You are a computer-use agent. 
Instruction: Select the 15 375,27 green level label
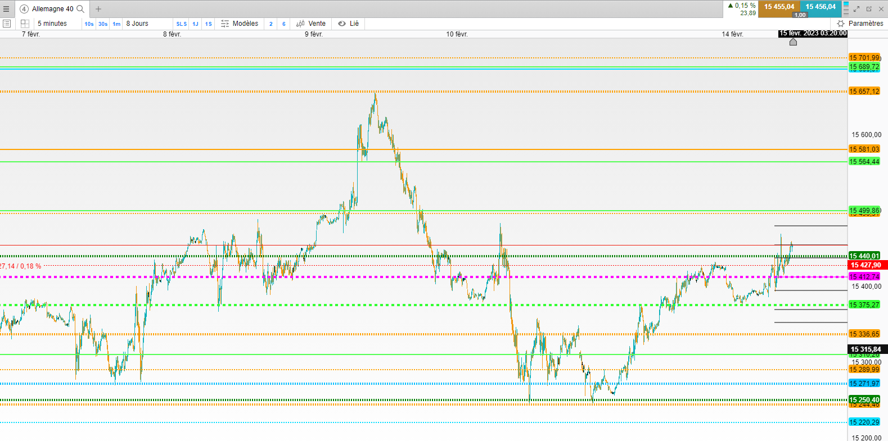point(864,305)
